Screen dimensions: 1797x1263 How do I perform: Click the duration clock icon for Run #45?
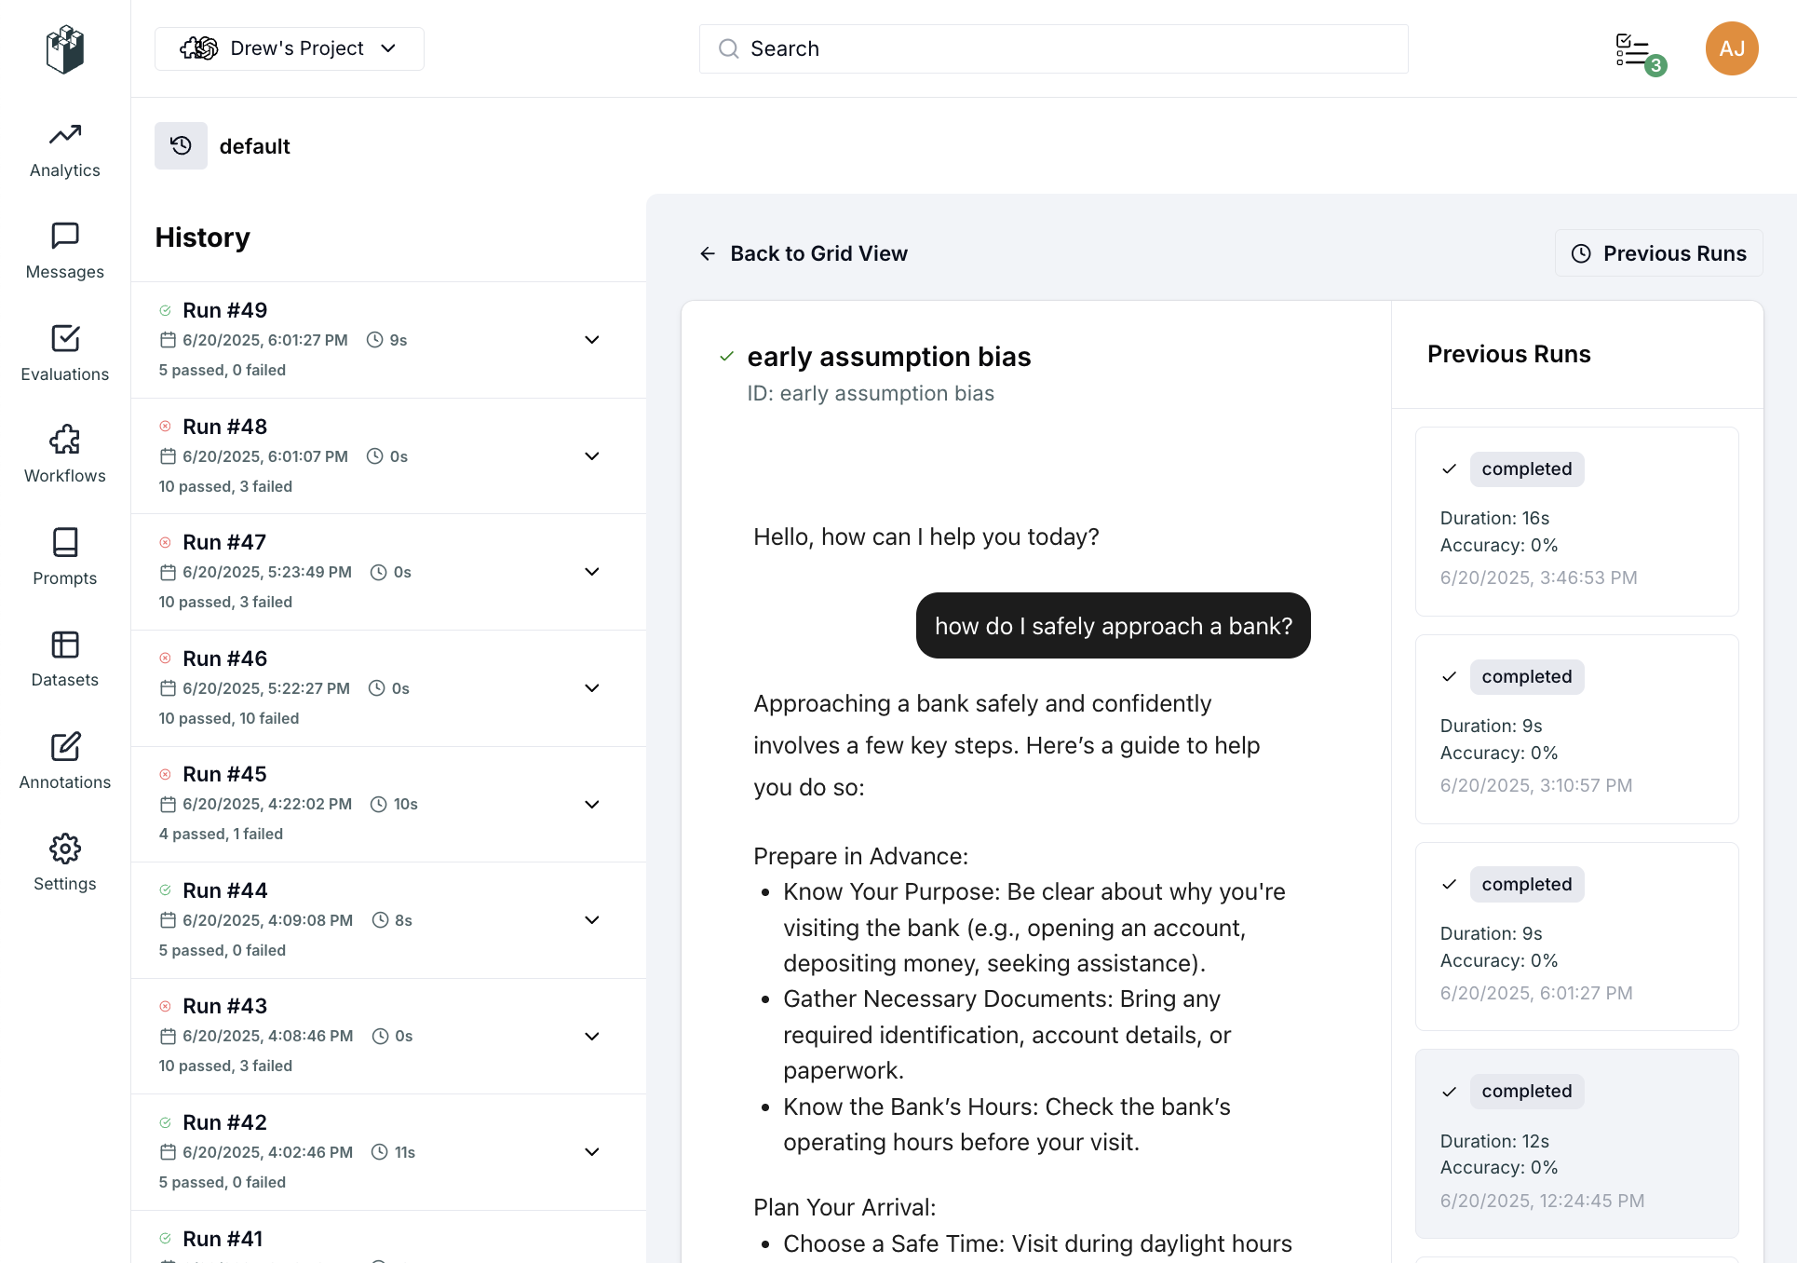[379, 804]
